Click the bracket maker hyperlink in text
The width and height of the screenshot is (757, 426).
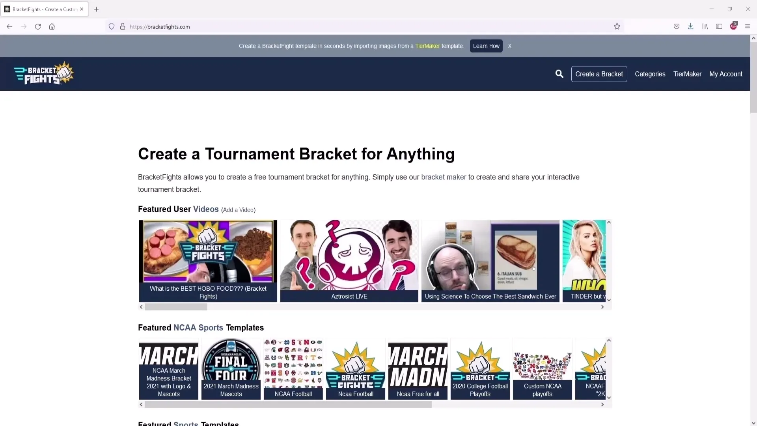tap(444, 177)
